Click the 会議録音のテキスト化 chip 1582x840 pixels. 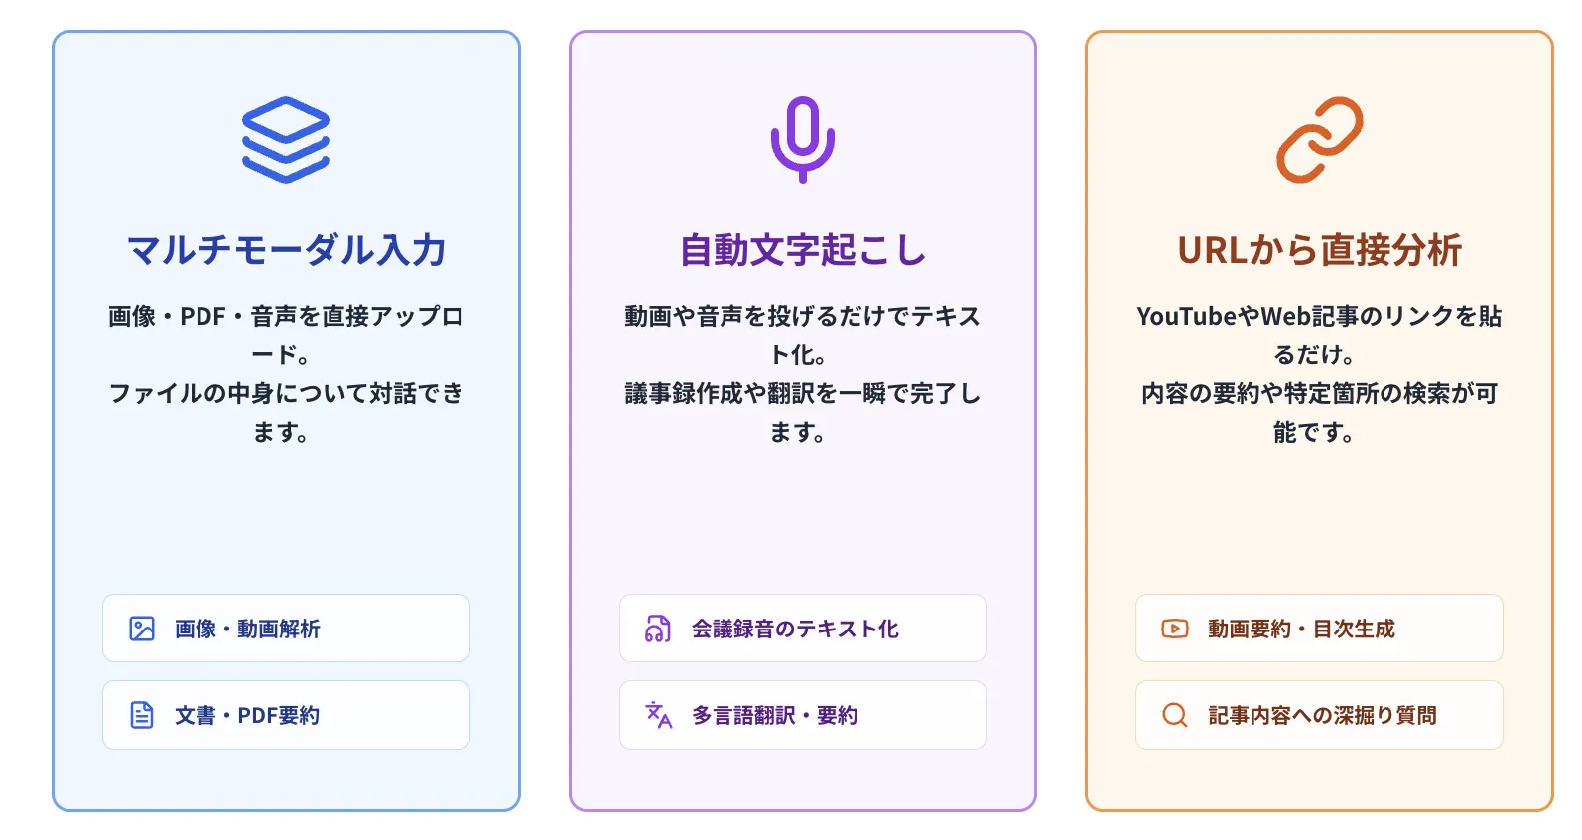coord(801,628)
